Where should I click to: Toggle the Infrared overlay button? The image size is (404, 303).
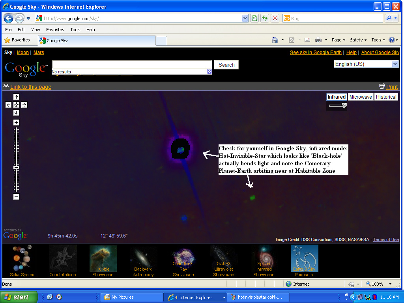point(337,97)
